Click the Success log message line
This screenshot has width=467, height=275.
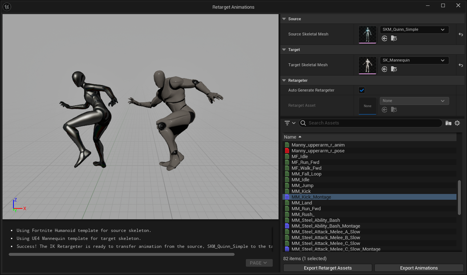(145, 246)
